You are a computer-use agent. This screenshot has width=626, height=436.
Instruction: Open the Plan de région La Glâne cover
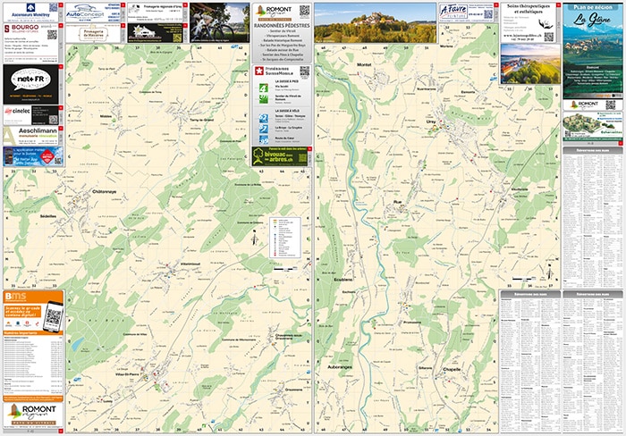tap(592, 51)
